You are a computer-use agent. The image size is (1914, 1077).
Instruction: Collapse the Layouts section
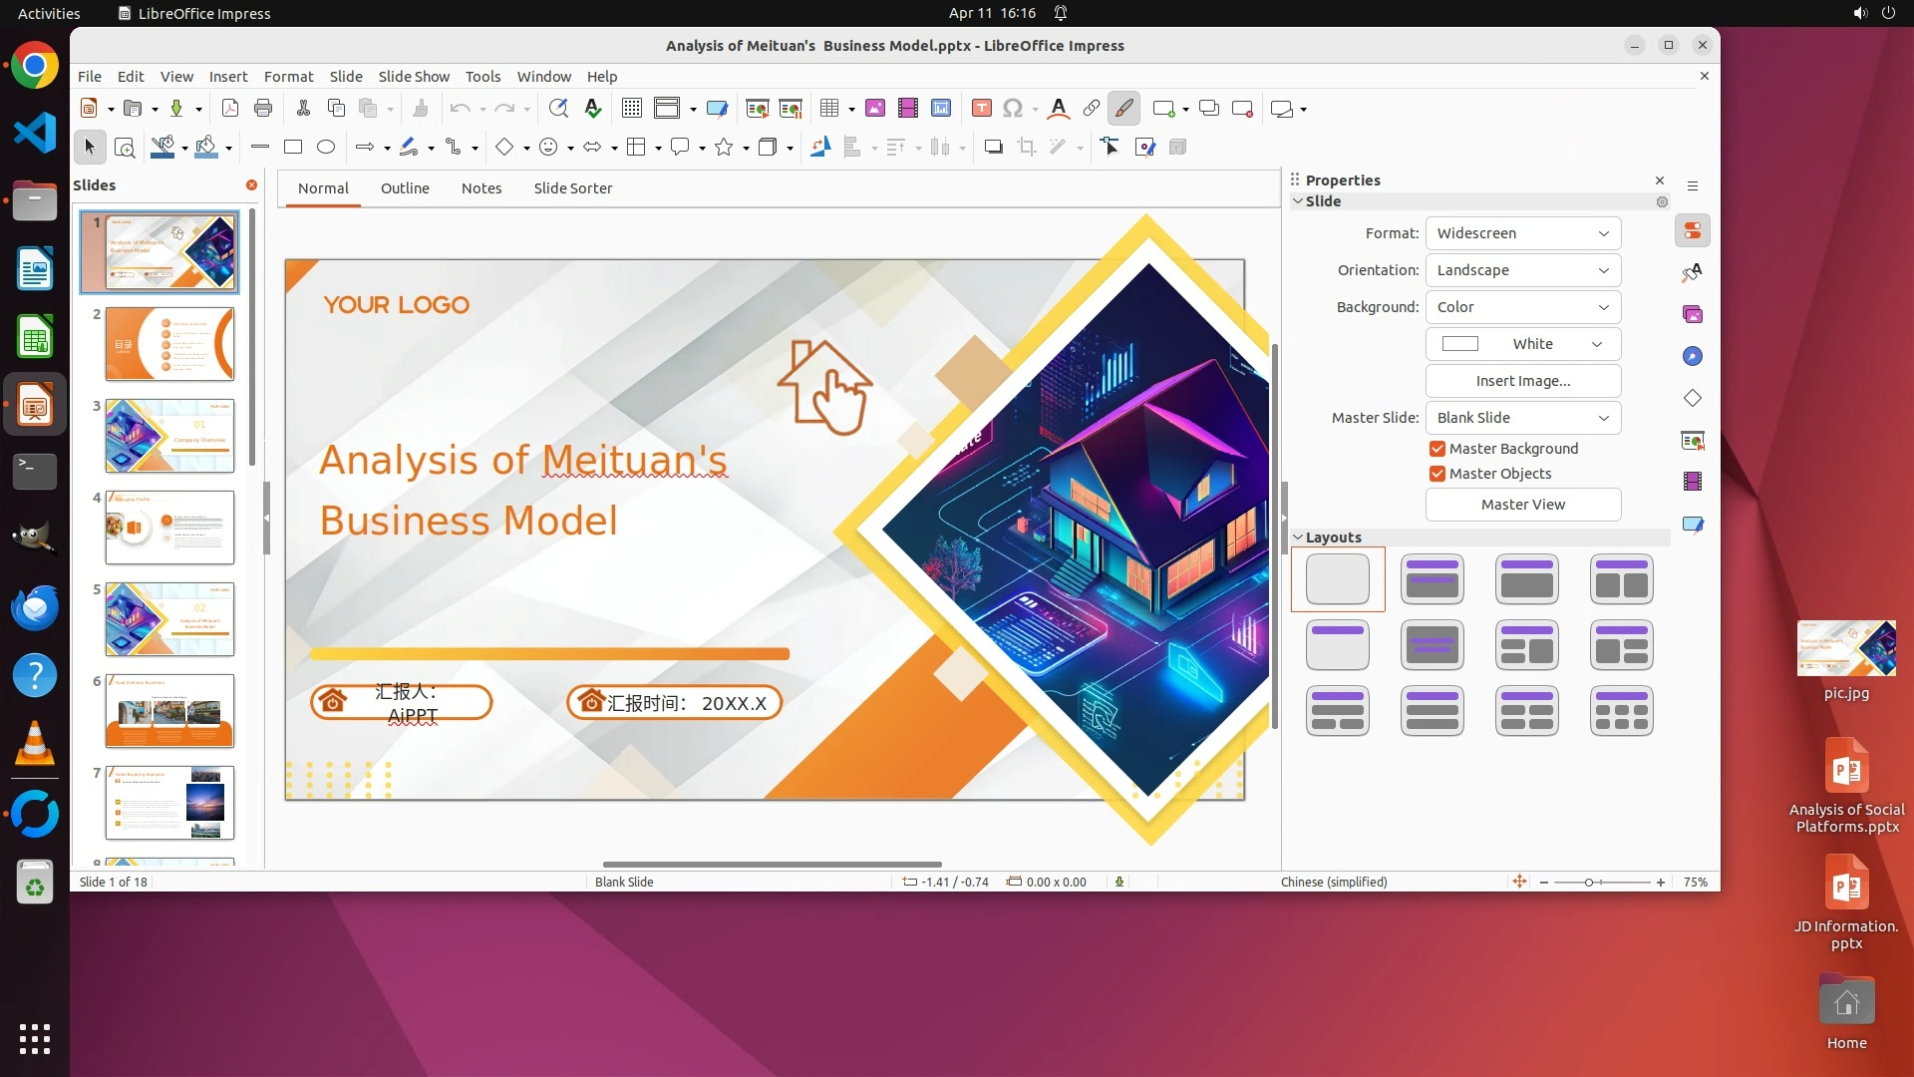tap(1298, 538)
